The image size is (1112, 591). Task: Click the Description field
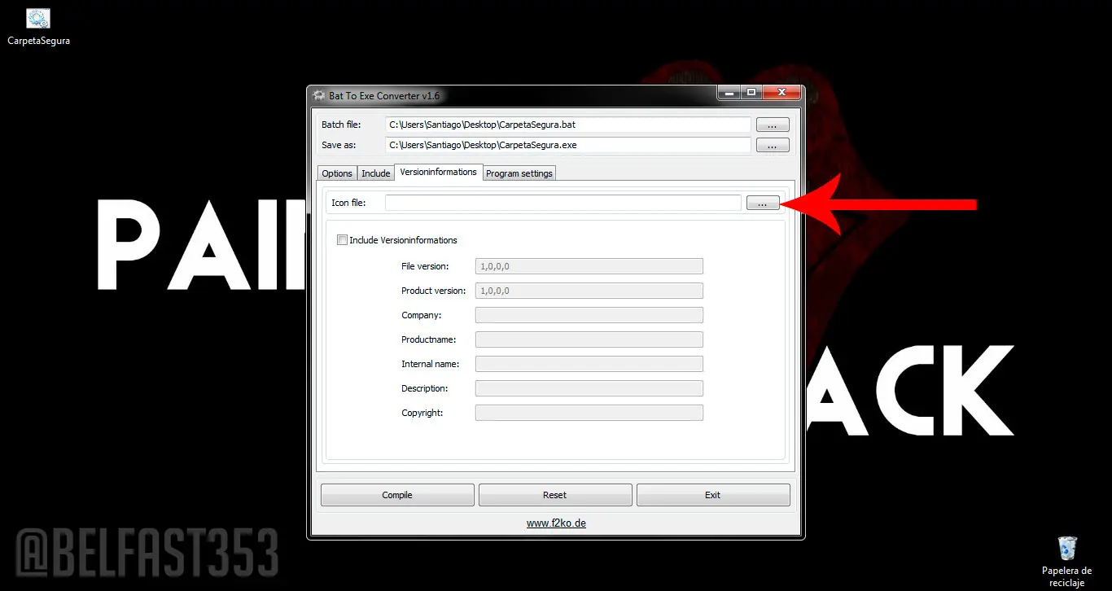click(589, 388)
